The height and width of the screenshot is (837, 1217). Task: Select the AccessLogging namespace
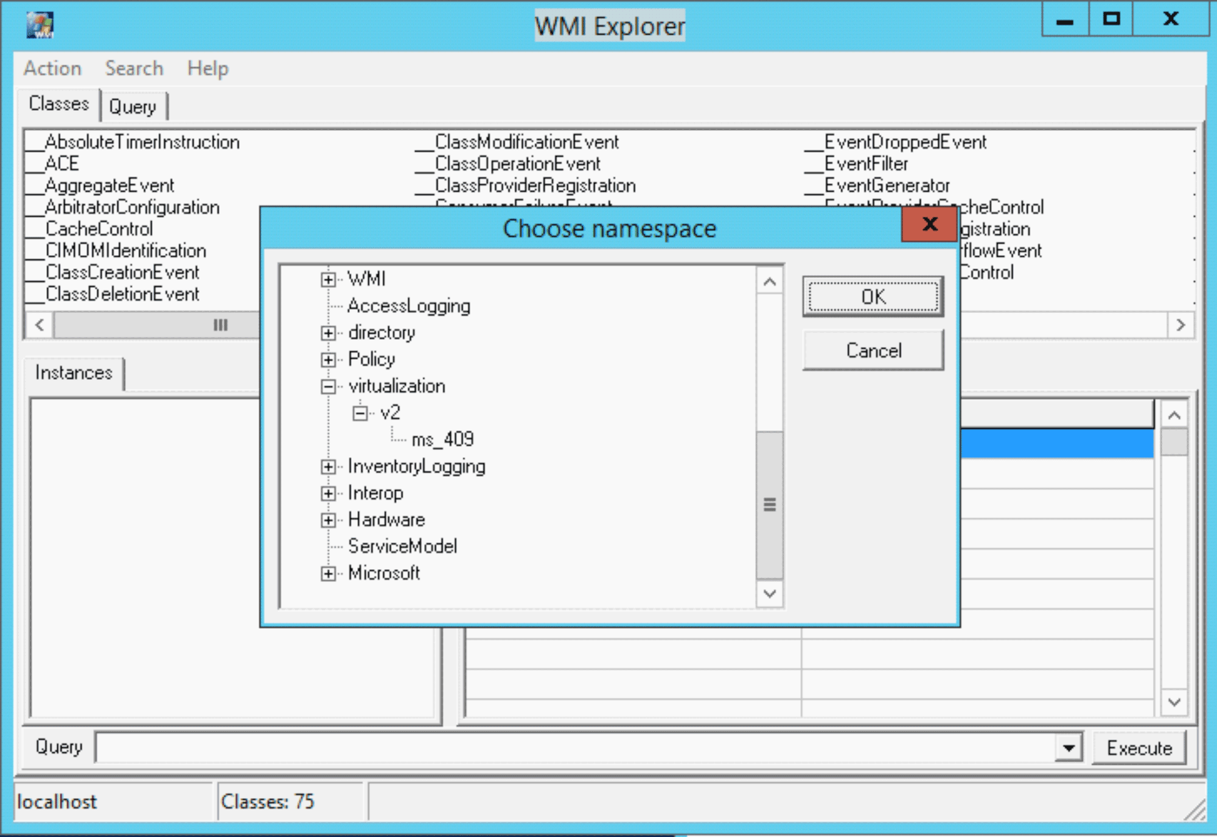(409, 306)
